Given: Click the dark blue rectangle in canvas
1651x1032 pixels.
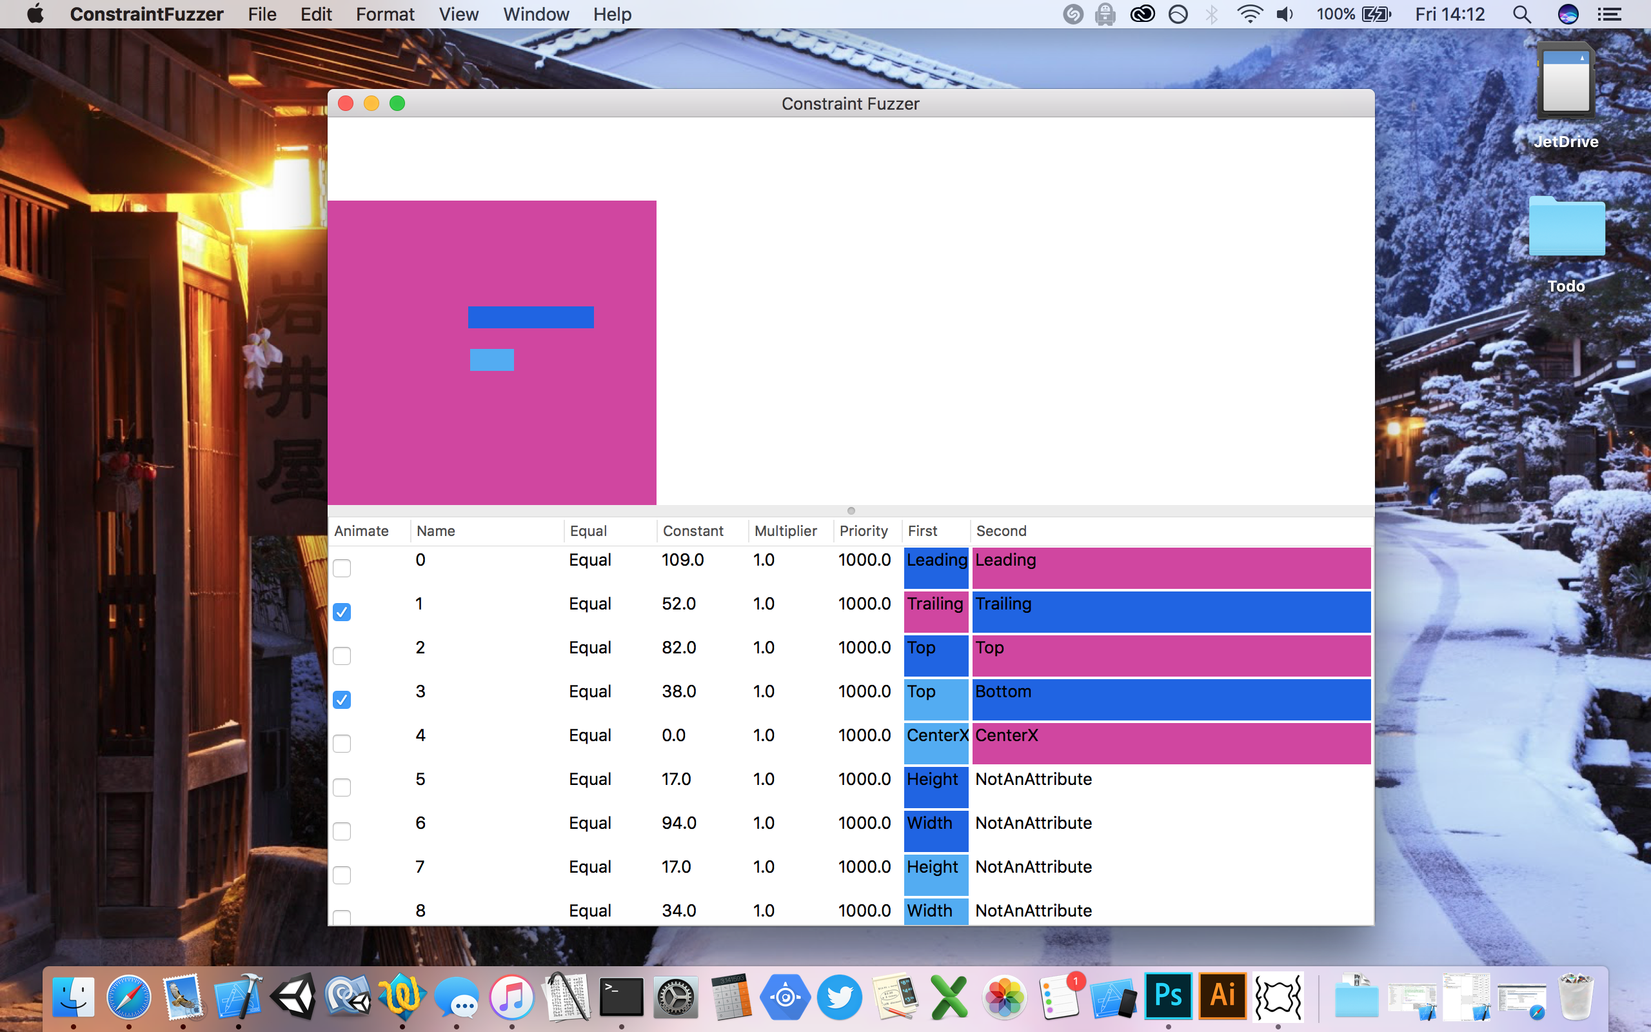Looking at the screenshot, I should tap(531, 317).
